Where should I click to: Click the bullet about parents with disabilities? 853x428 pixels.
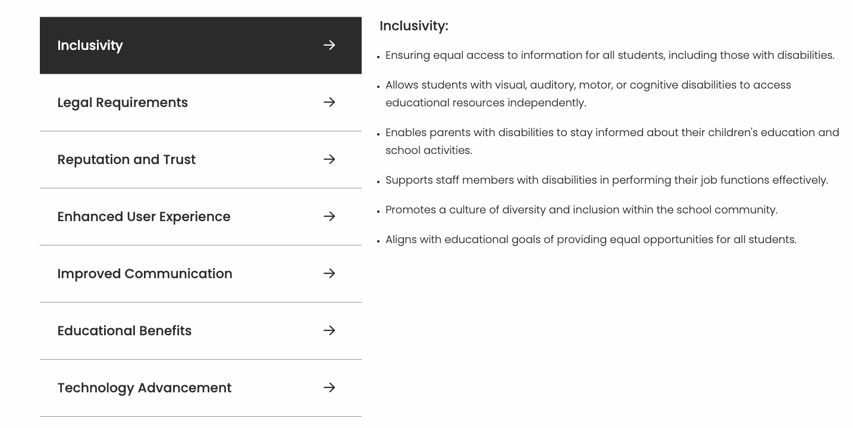(612, 141)
